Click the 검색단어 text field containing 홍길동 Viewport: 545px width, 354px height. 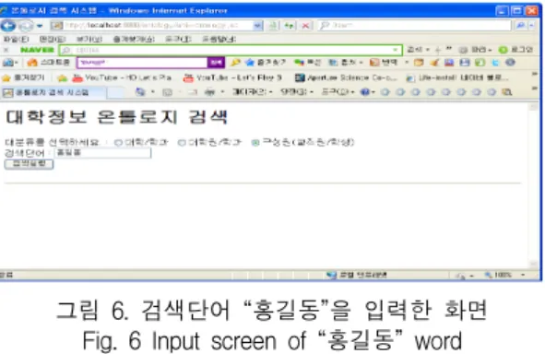[x=102, y=153]
